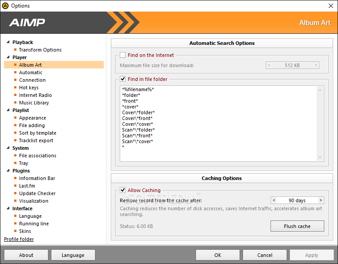Collapse the Interface tree section
This screenshot has width=338, height=264.
(8, 208)
